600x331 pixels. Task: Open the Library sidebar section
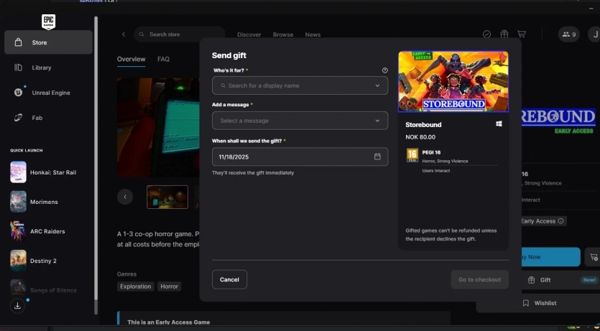pos(48,67)
